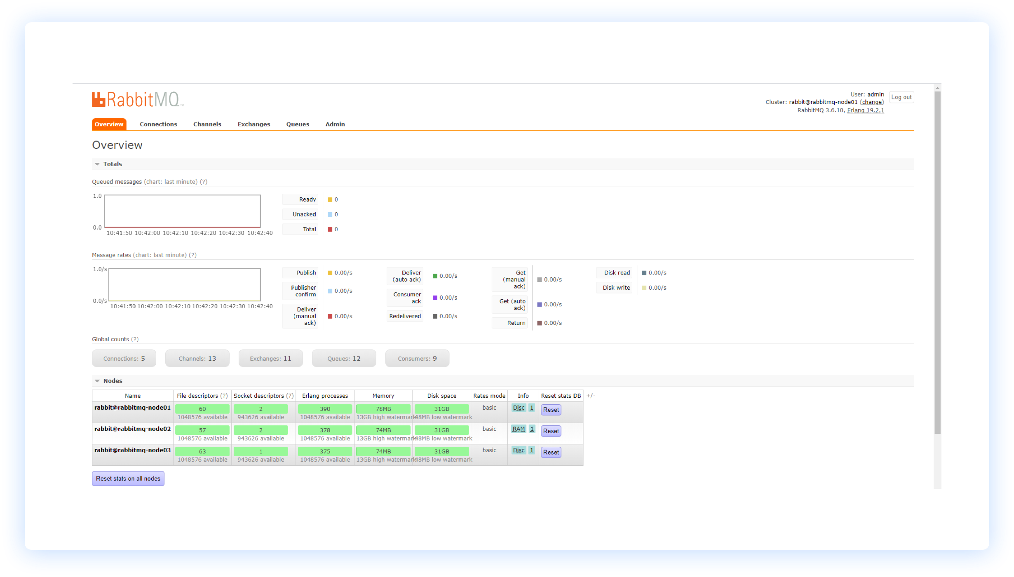
Task: Click node01 Erlang processes value 390
Action: pos(325,409)
